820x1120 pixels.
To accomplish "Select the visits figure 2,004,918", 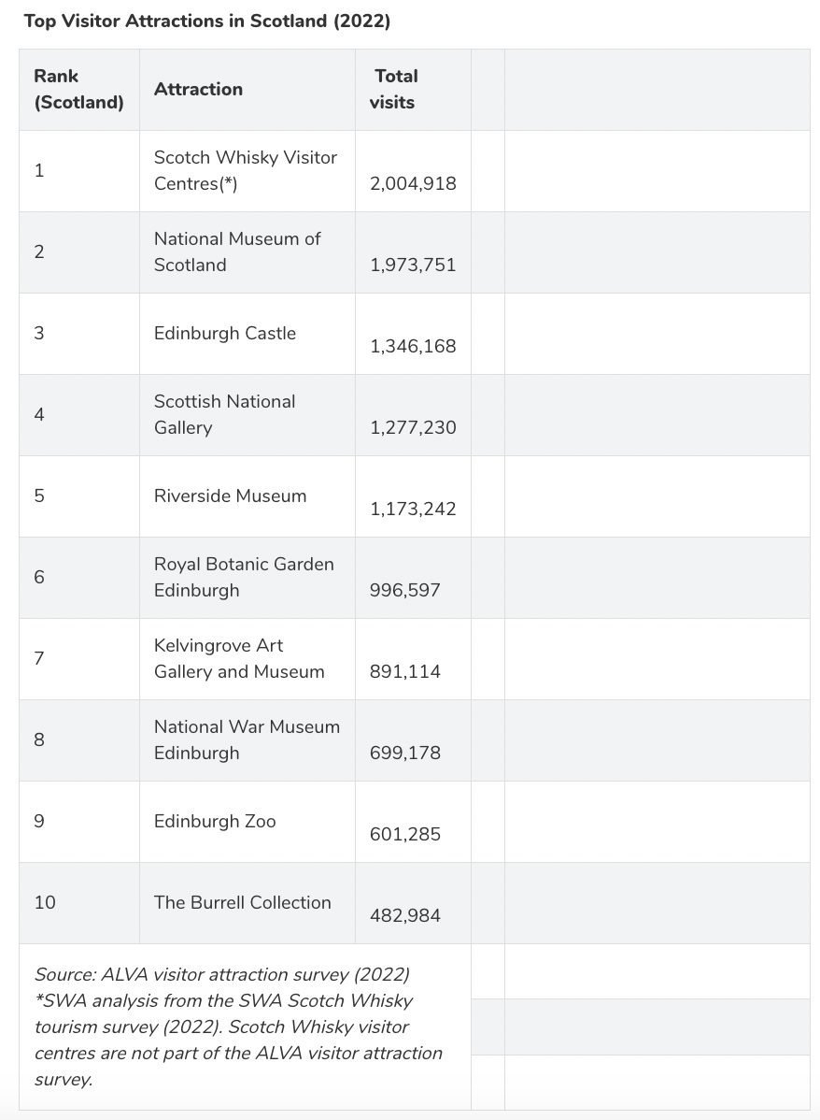I will (x=413, y=183).
